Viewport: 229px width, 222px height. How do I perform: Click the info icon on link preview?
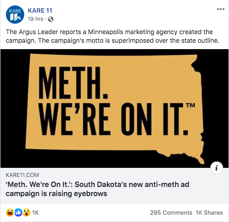217,168
